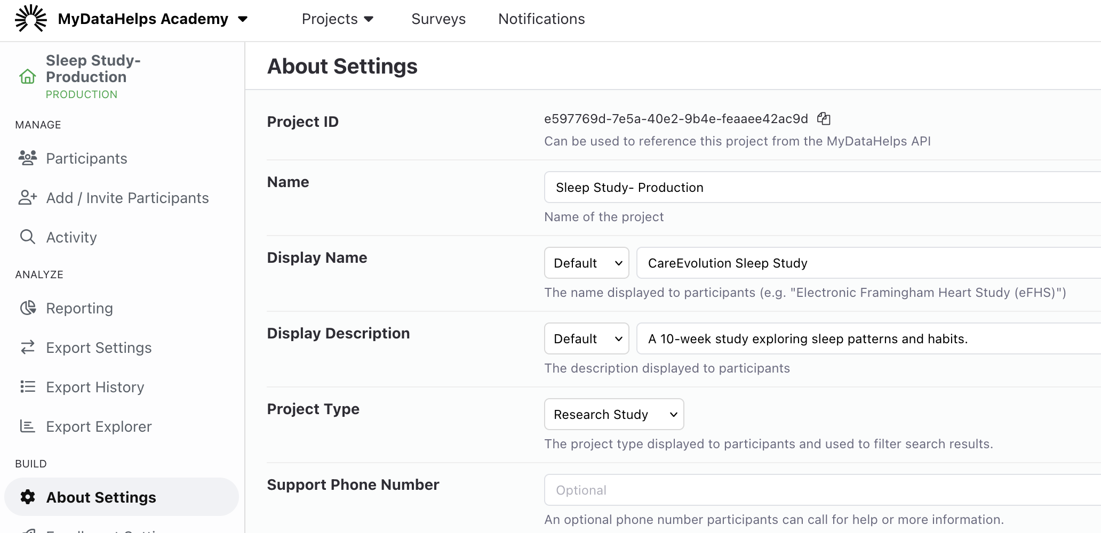
Task: Open the MyDataHelps Academy workspace dropdown
Action: point(243,19)
